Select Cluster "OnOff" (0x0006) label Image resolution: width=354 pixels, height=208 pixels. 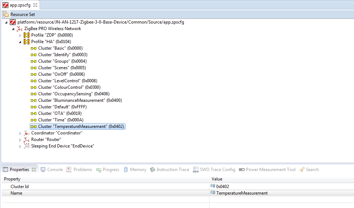61,74
